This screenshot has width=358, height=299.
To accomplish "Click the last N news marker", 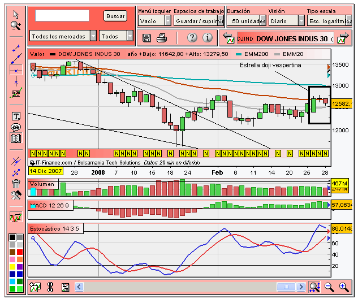I will [325, 153].
